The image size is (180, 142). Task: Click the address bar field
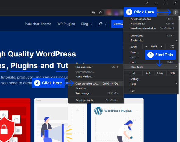coord(52,13)
